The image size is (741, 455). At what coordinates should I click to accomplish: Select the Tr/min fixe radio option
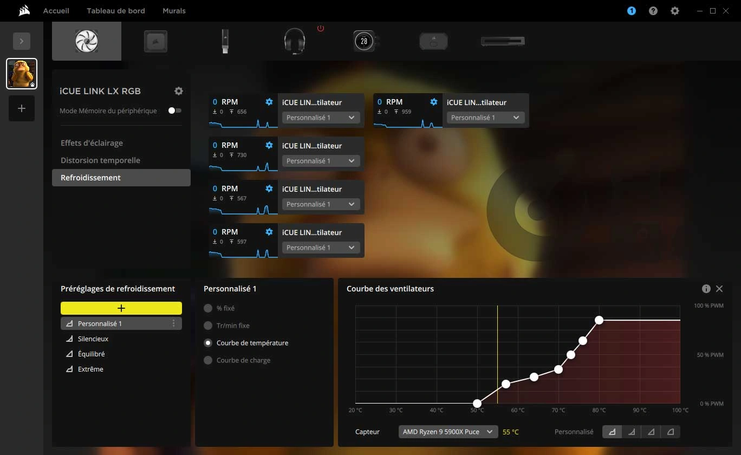tap(208, 326)
